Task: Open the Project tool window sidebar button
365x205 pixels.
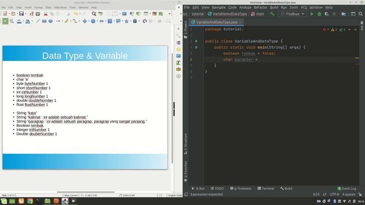Action: click(185, 30)
